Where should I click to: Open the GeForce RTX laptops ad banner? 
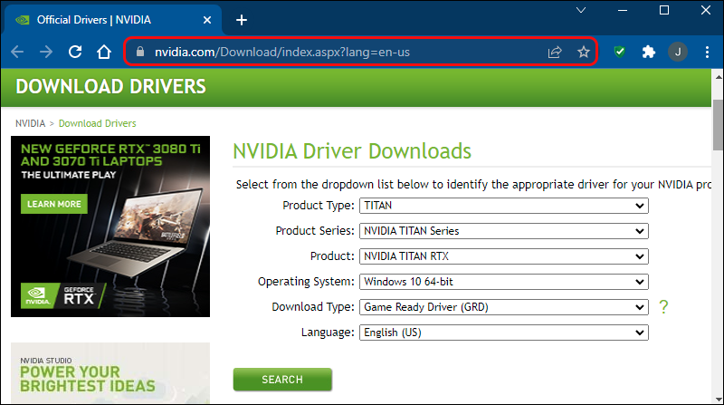[x=110, y=227]
